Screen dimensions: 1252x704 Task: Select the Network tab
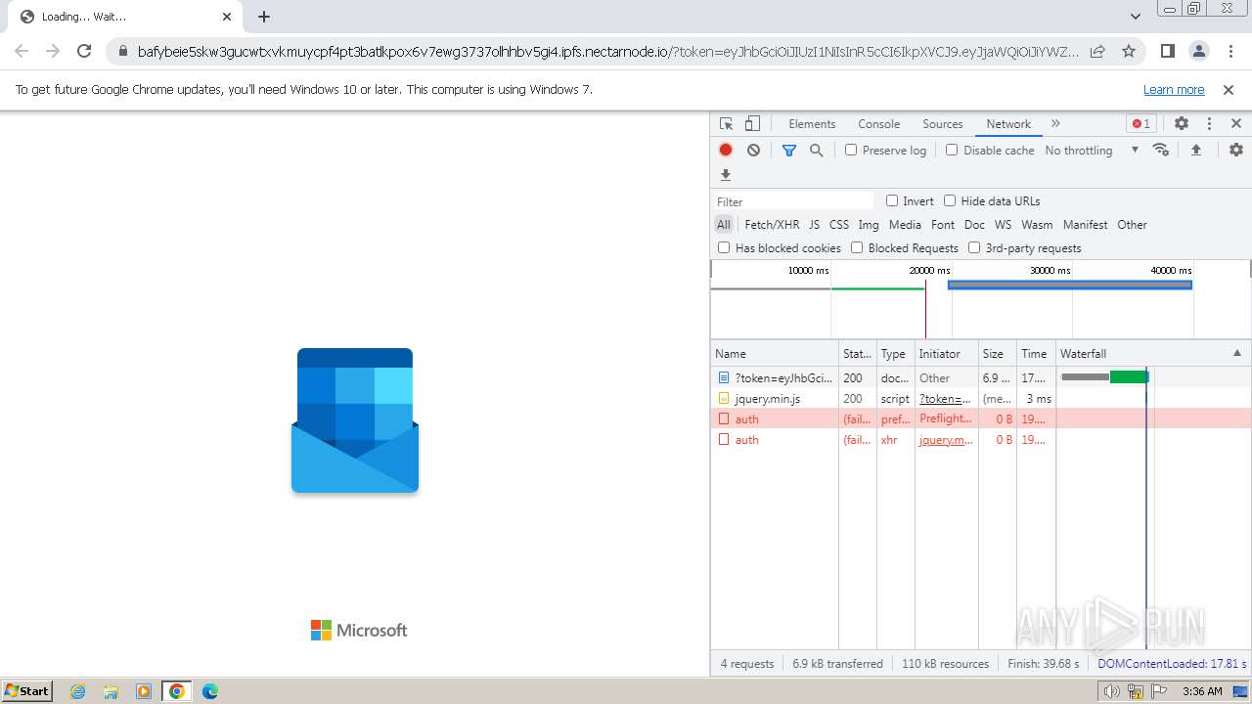click(x=1008, y=124)
